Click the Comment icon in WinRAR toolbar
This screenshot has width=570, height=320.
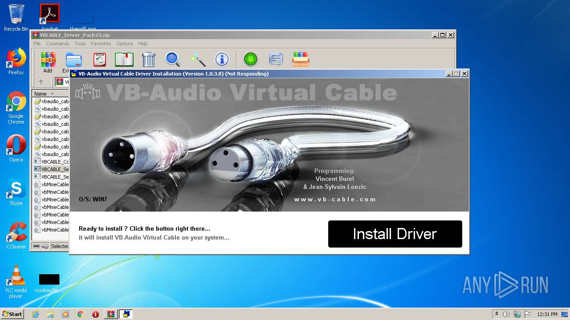tap(276, 59)
